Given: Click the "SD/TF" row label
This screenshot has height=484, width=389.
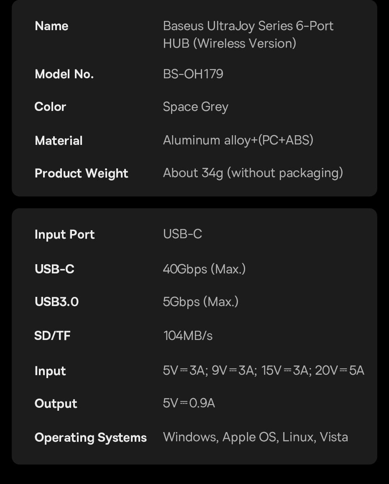Looking at the screenshot, I should click(x=52, y=336).
